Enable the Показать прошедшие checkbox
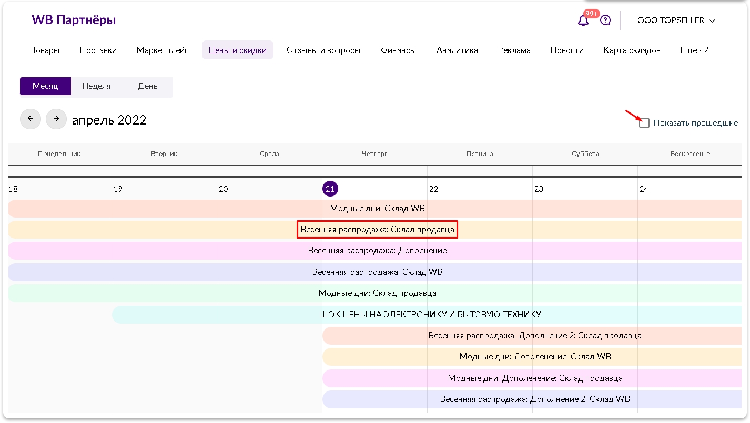The width and height of the screenshot is (750, 423). click(644, 123)
